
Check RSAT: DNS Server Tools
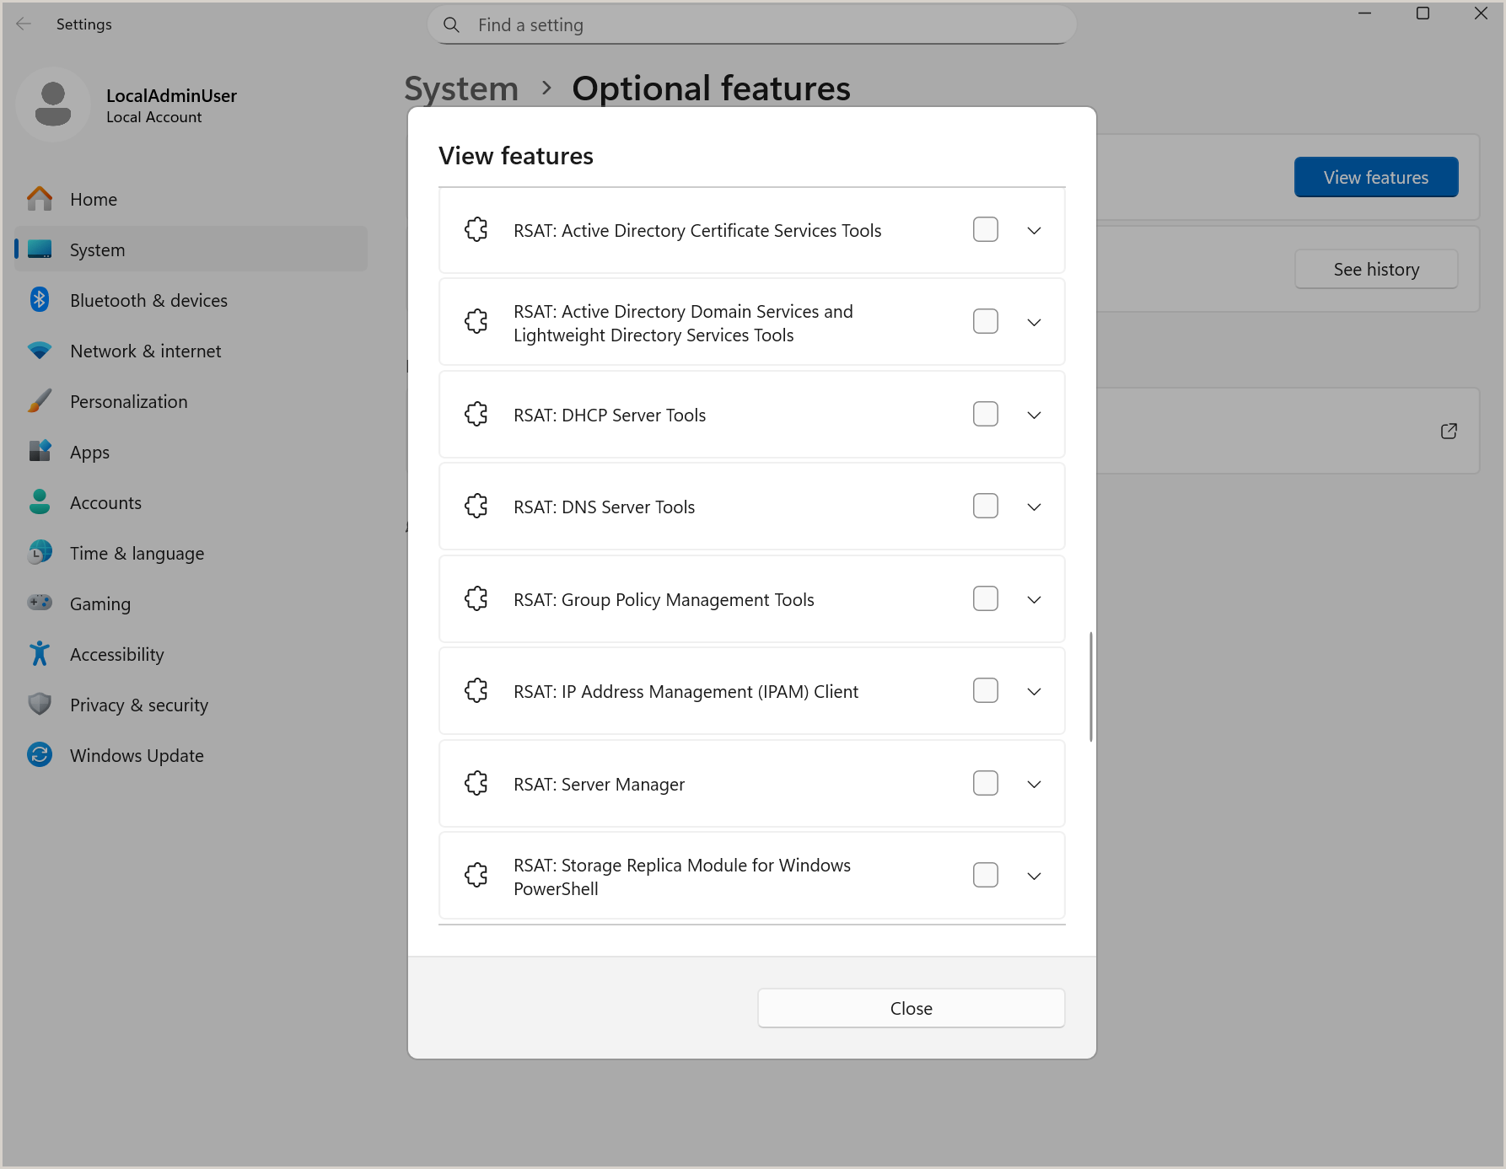[985, 506]
